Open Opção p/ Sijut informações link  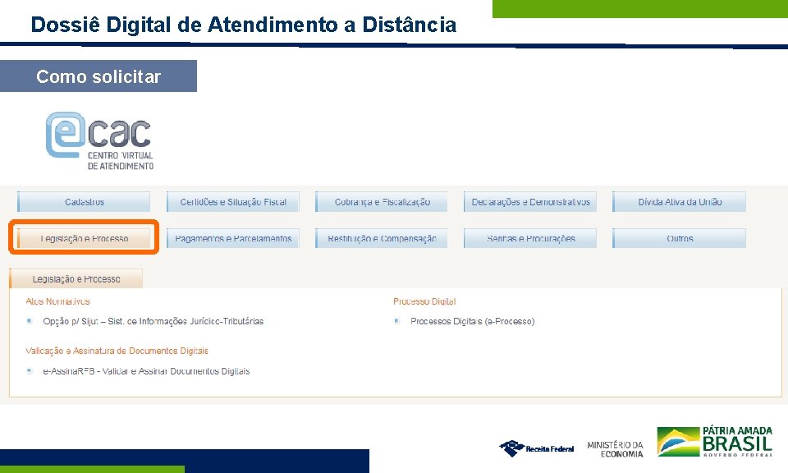[x=153, y=321]
